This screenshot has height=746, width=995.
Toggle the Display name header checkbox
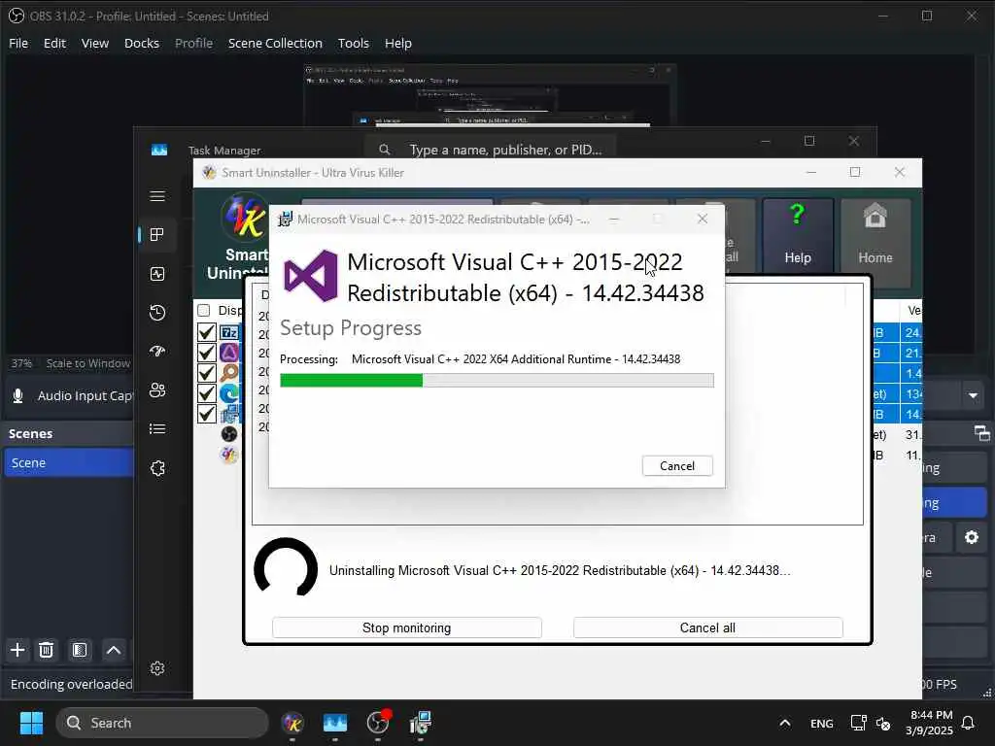pos(204,310)
